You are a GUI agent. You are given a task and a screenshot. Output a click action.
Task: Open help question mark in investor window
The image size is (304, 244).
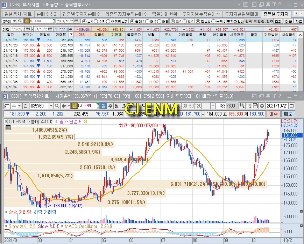[280, 5]
